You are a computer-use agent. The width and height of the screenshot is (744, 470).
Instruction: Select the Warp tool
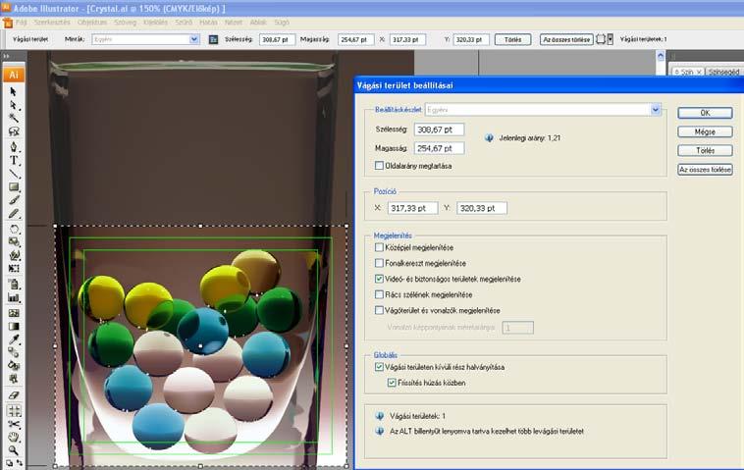(x=14, y=256)
